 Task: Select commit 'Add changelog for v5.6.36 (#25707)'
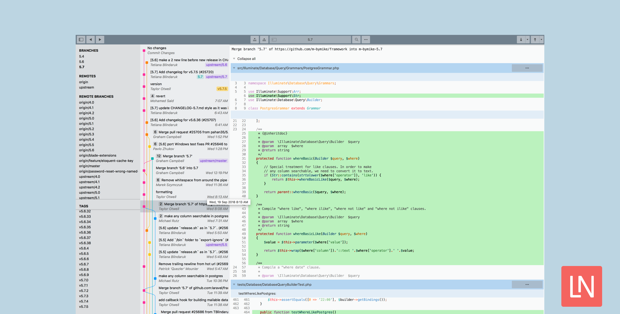185,122
